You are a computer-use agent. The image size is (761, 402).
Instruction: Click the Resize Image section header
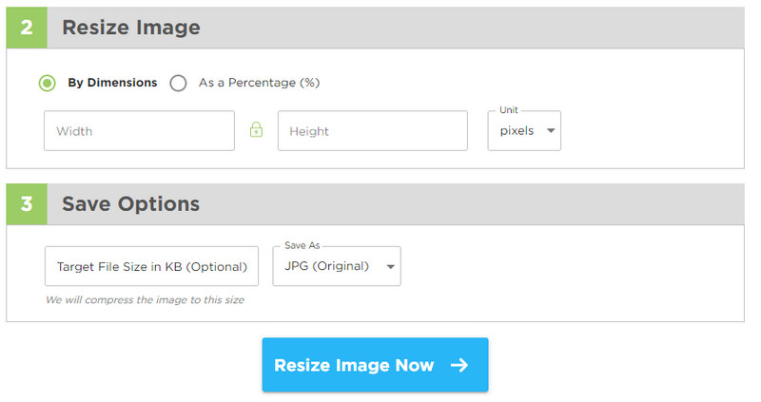point(375,28)
